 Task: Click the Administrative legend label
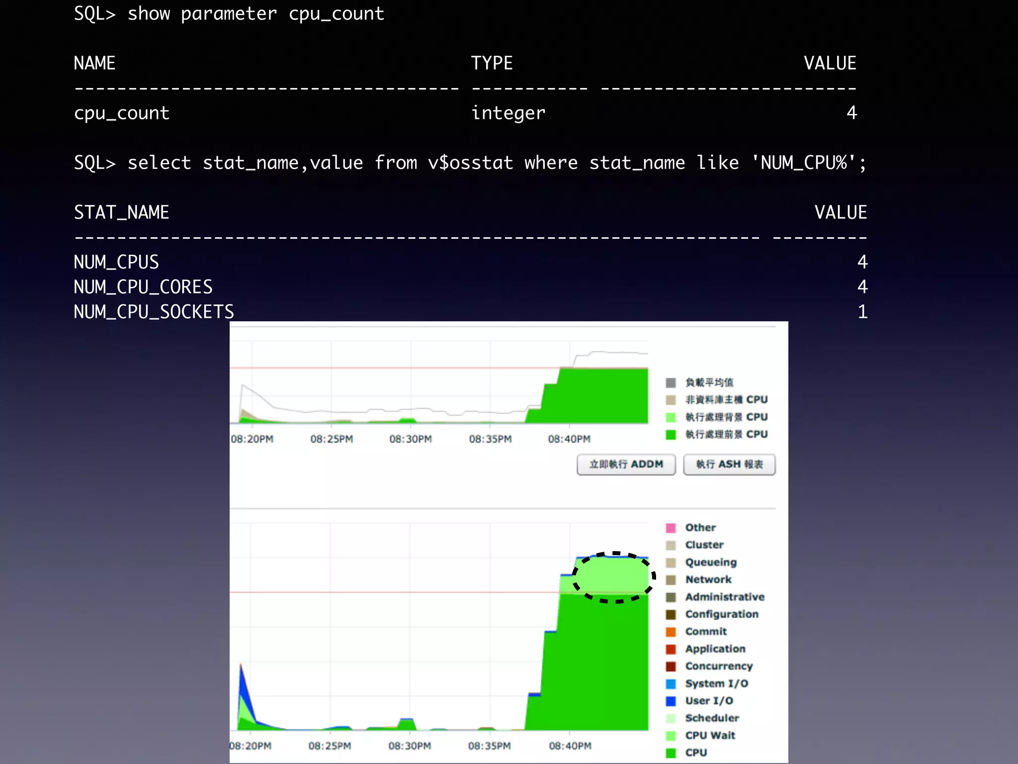tap(725, 597)
